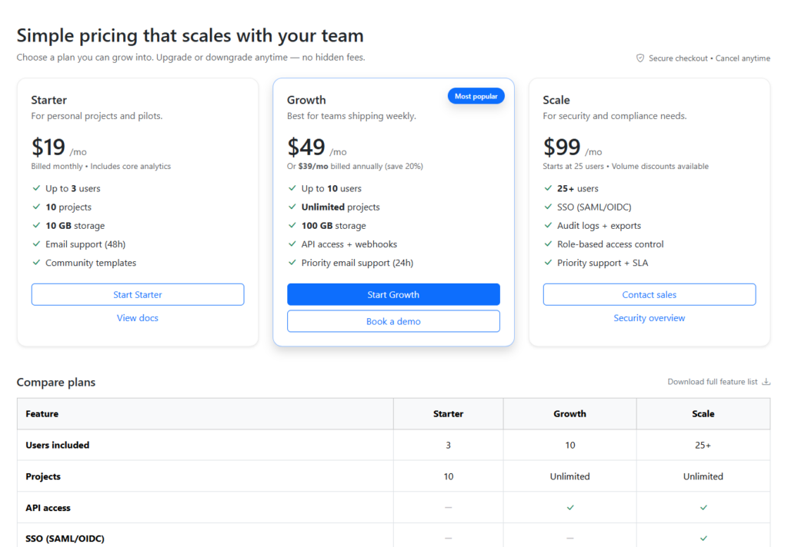Click the Start Growth button
Viewport: 788px width, 547px height.
pos(393,295)
